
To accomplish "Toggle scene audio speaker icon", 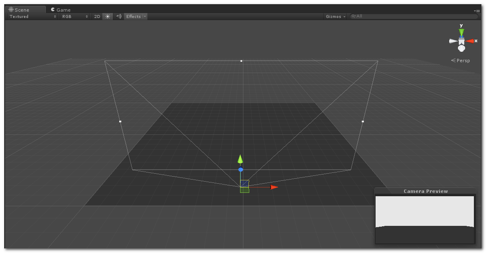I will [118, 16].
